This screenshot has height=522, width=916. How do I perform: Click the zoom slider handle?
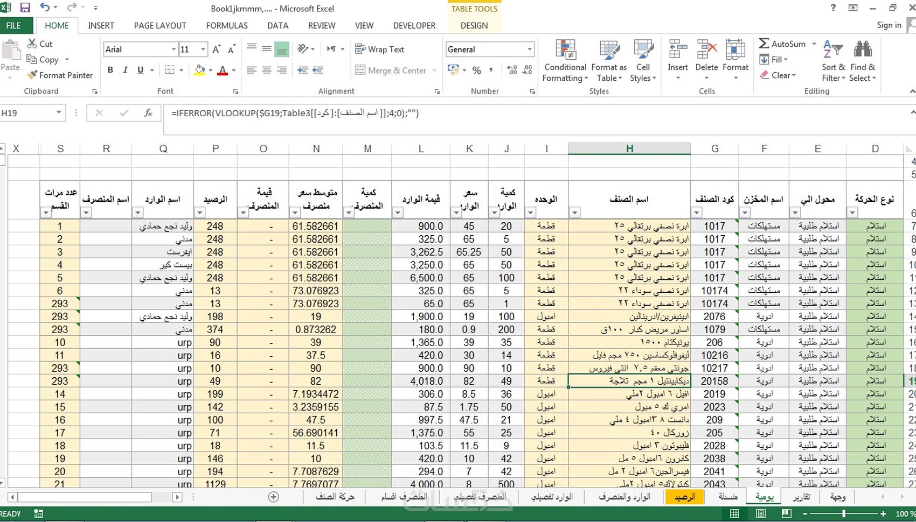point(844,514)
